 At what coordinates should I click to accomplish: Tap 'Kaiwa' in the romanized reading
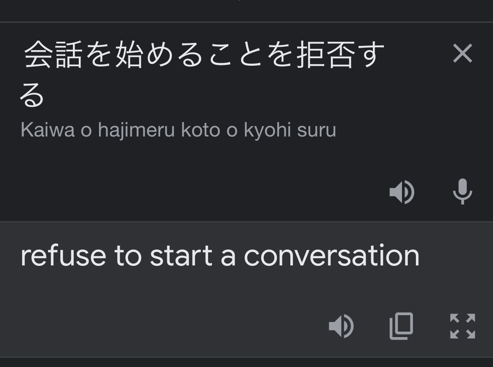[x=48, y=129]
